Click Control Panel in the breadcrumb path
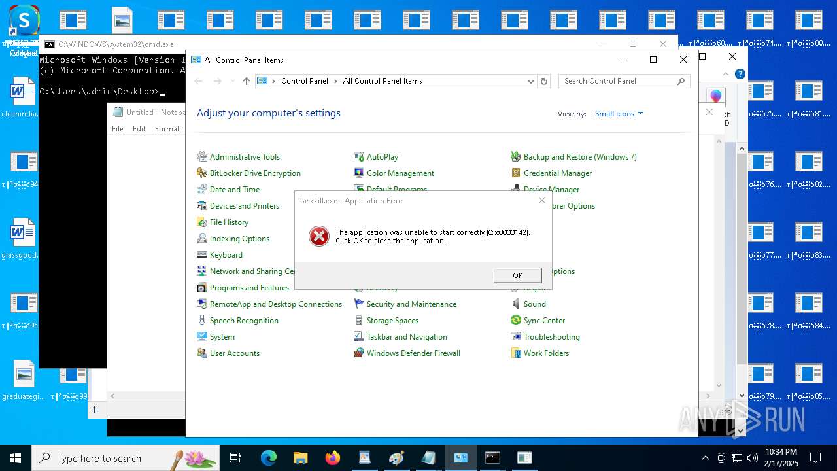This screenshot has height=471, width=837. (x=304, y=81)
